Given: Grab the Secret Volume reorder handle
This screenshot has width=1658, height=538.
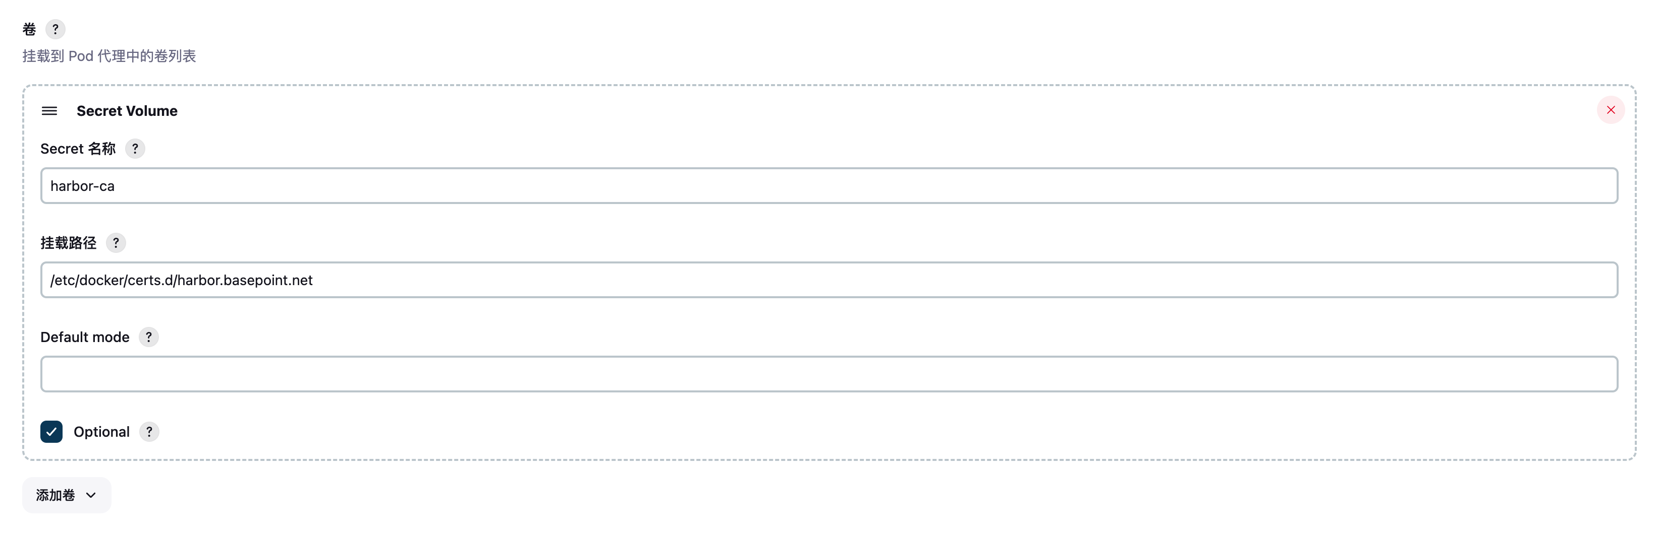Looking at the screenshot, I should [49, 110].
